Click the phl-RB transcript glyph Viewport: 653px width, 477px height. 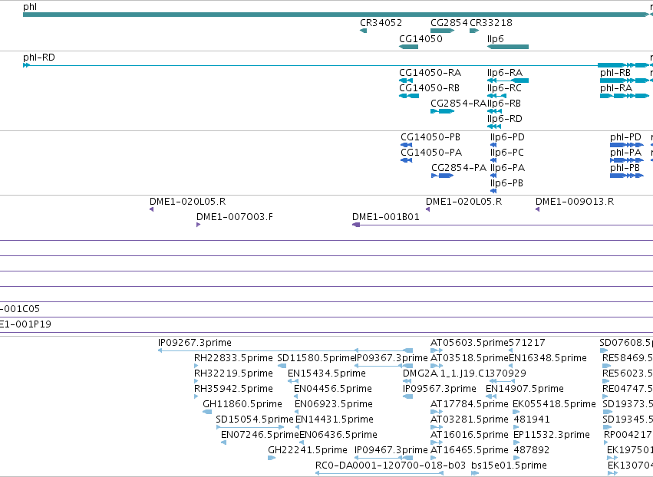click(625, 81)
